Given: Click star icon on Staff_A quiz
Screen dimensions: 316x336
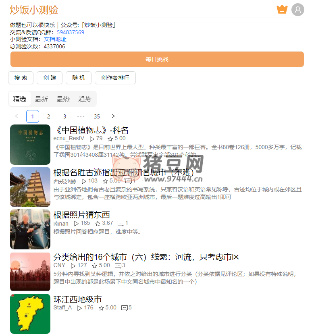Looking at the screenshot, I should (101, 308).
